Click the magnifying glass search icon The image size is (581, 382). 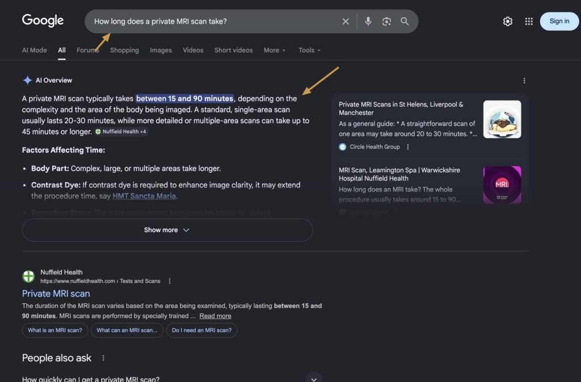click(405, 22)
